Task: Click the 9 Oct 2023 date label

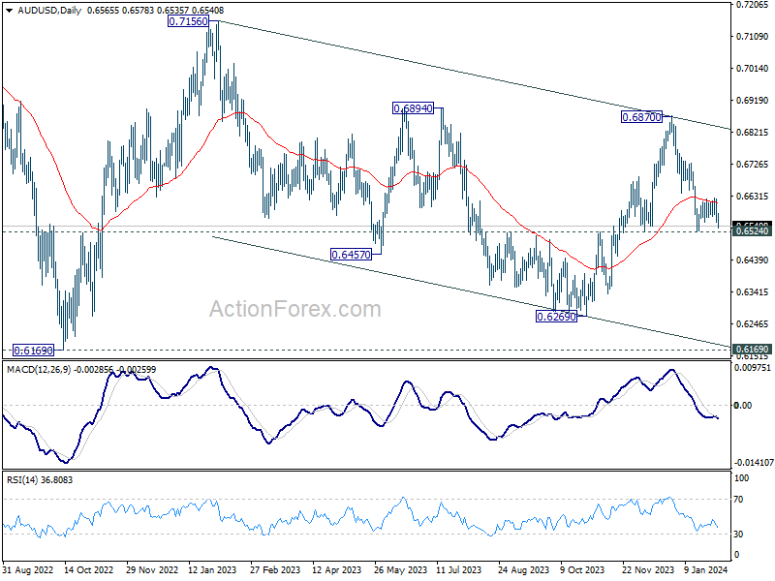Action: point(582,569)
